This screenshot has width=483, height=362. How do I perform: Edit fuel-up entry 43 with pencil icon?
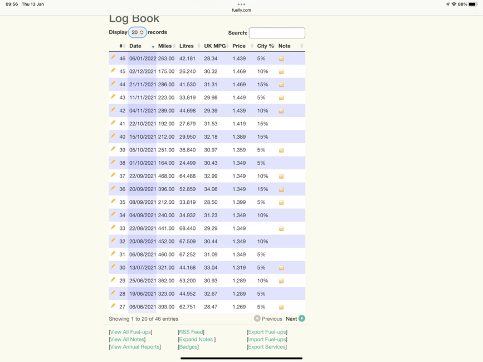pyautogui.click(x=113, y=97)
